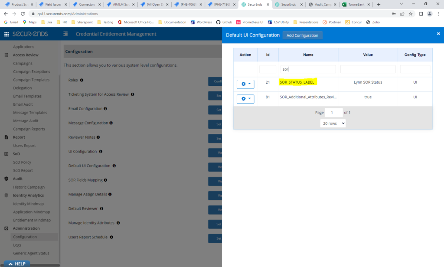Bookmark this page with the star icon

click(411, 13)
